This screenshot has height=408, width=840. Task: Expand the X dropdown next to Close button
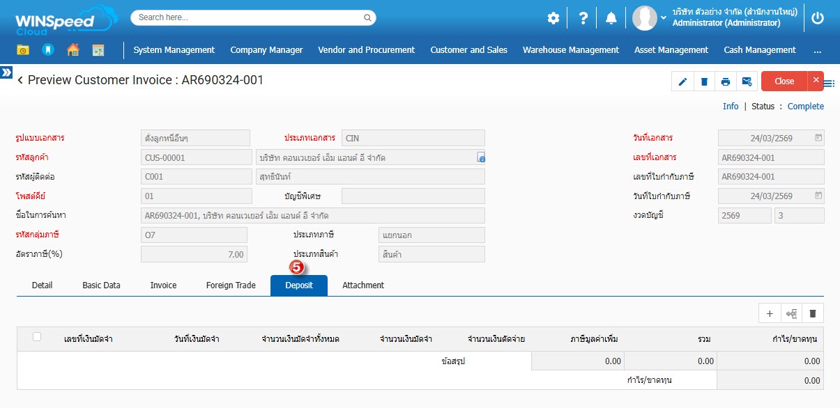(x=816, y=81)
